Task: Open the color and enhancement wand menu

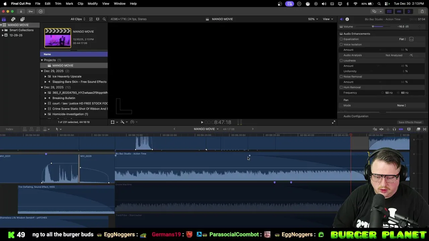Action: [x=122, y=122]
